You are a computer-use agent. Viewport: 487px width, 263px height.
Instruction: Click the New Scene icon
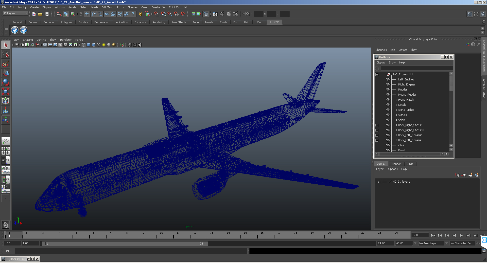click(x=34, y=14)
